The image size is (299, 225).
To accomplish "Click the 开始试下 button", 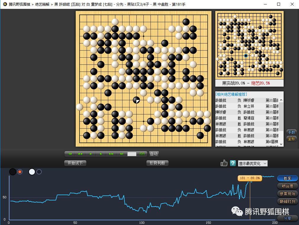I will point(75,163).
